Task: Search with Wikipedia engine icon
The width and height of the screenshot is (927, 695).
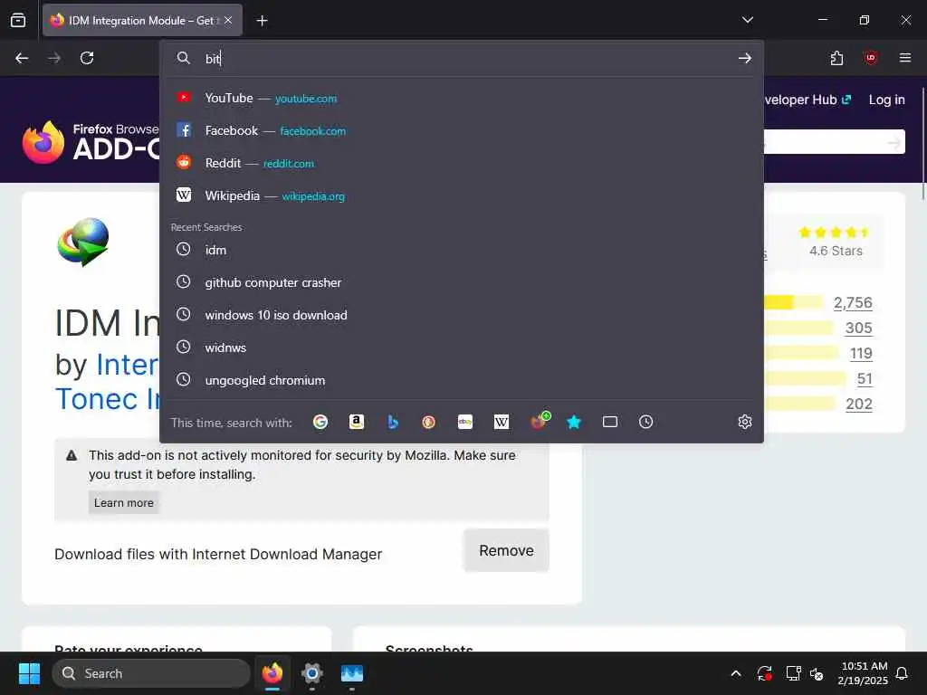Action: click(502, 422)
